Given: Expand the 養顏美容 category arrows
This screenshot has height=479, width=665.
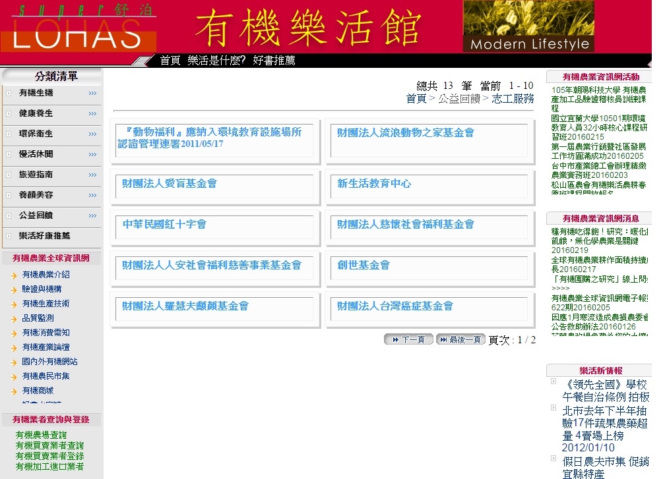Looking at the screenshot, I should click(x=92, y=195).
